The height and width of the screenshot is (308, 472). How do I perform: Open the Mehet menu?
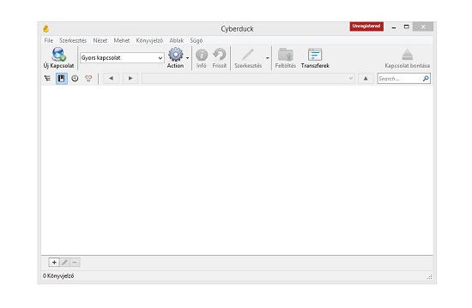pyautogui.click(x=122, y=40)
